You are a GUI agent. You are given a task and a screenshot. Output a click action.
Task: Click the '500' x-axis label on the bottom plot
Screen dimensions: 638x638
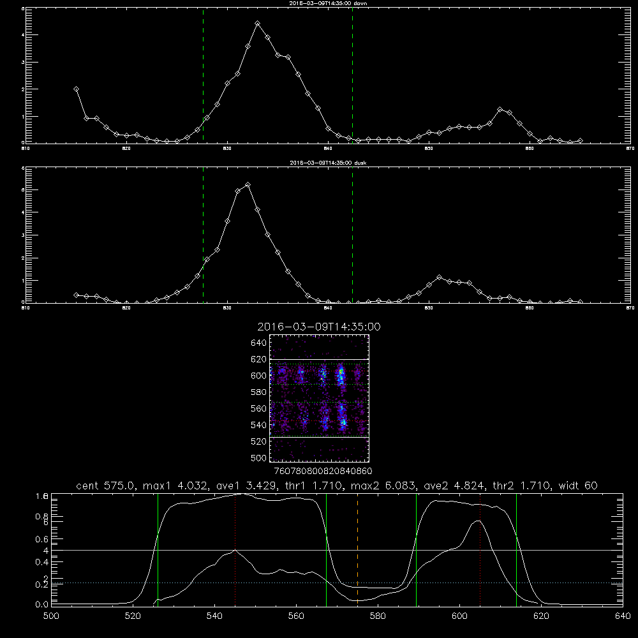(x=51, y=616)
